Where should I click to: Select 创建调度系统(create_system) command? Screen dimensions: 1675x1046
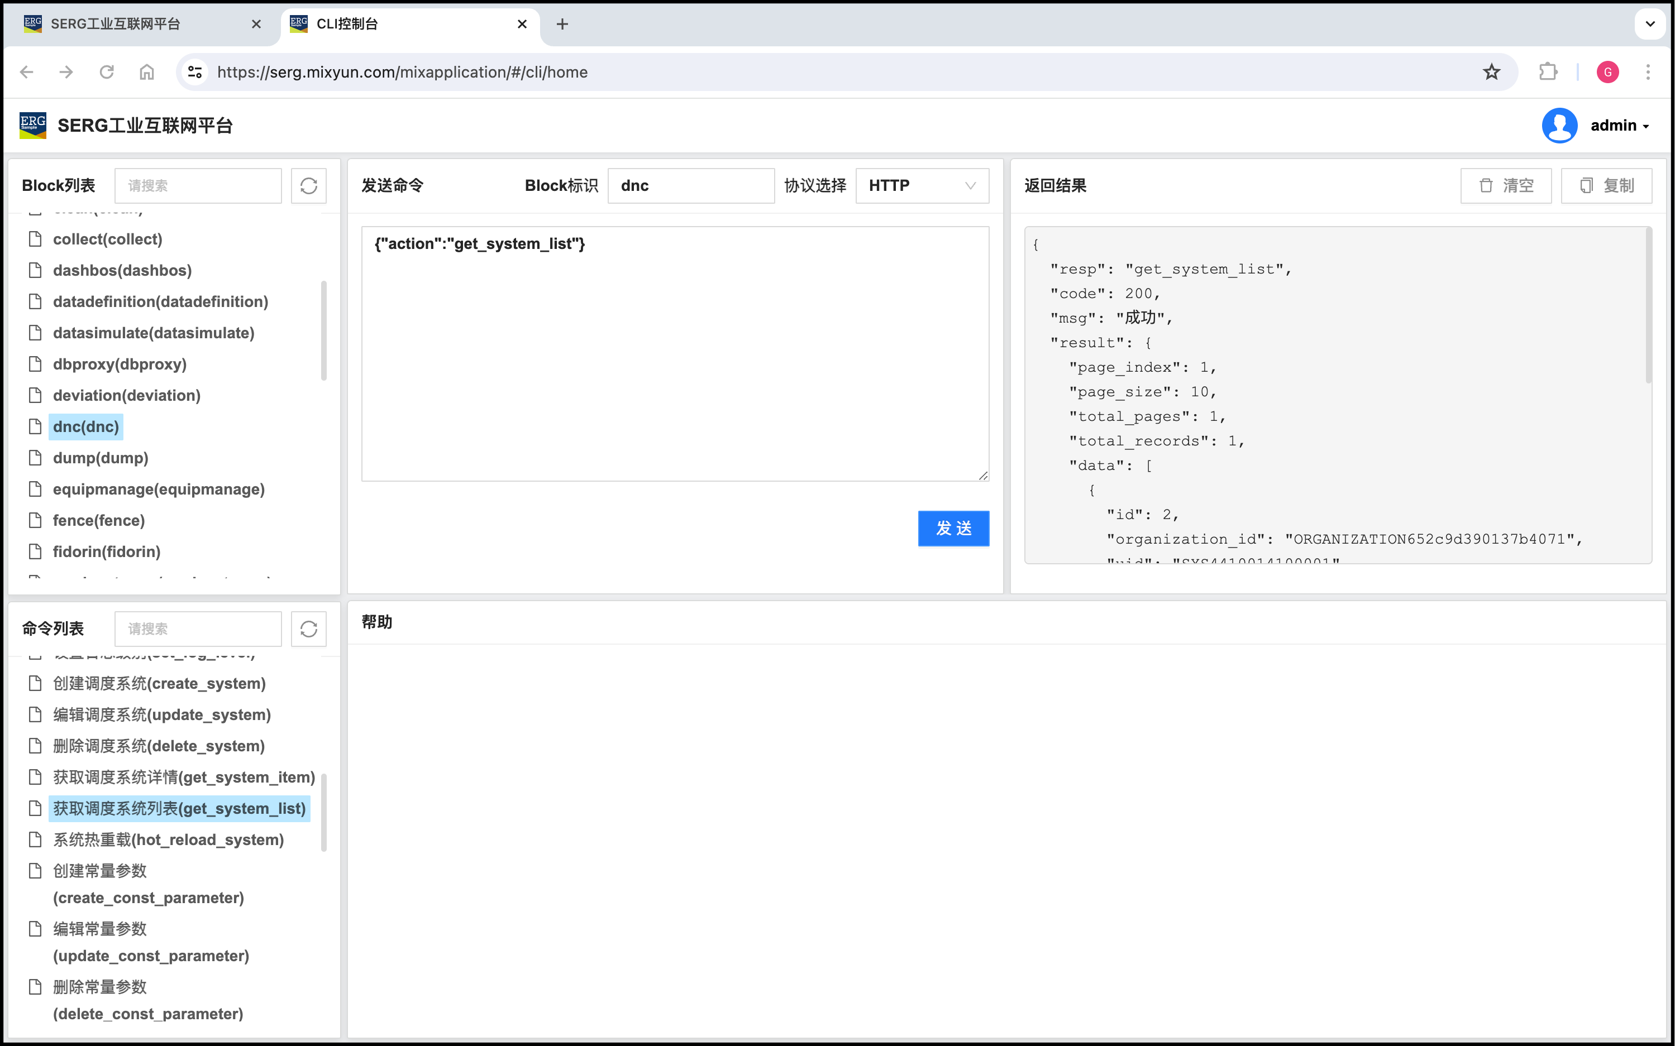point(159,684)
